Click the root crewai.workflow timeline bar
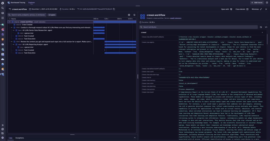Viewport: 270px width, 141px height. [x=115, y=22]
